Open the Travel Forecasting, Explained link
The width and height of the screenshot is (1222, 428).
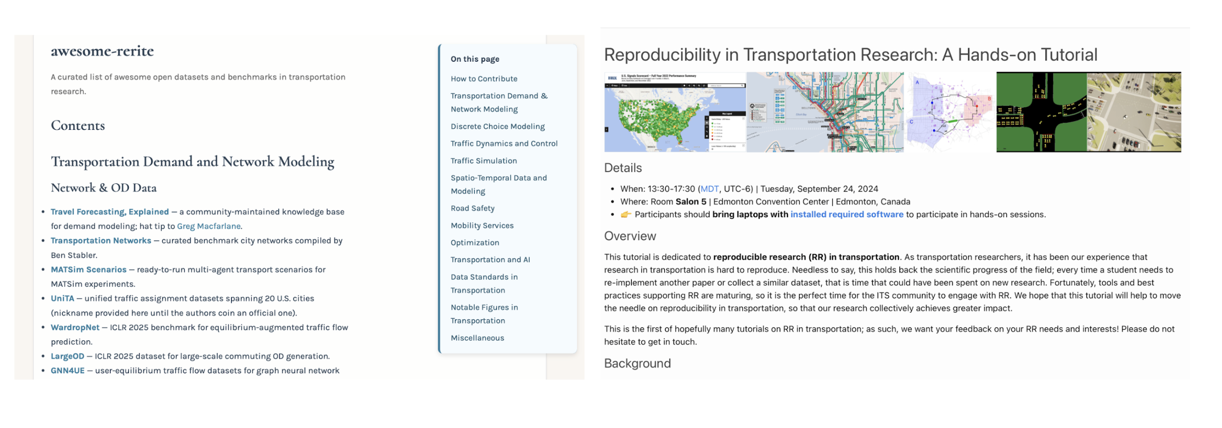coord(110,212)
